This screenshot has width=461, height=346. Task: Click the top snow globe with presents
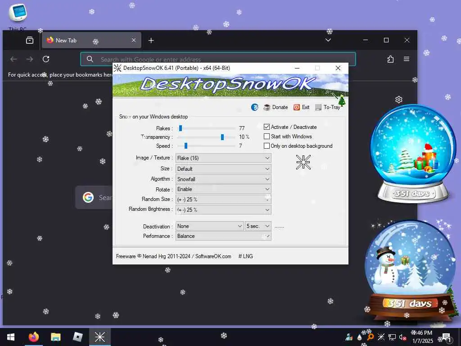coord(413,153)
